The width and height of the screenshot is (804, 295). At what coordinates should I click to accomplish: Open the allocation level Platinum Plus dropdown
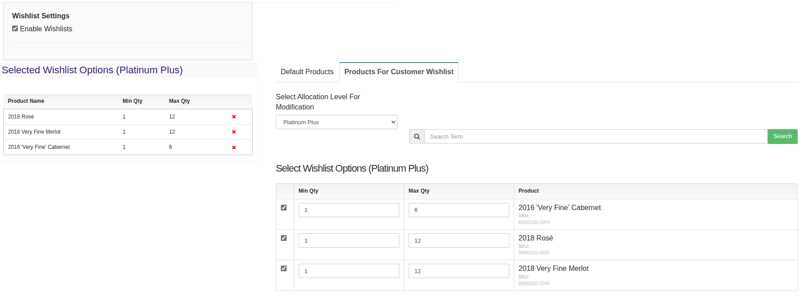(336, 122)
